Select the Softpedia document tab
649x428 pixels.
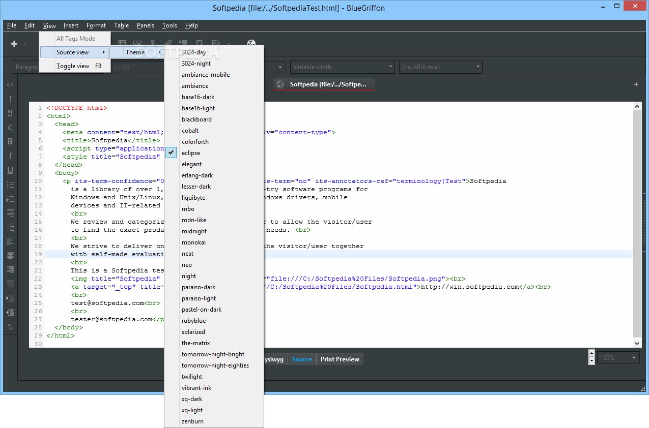(323, 84)
